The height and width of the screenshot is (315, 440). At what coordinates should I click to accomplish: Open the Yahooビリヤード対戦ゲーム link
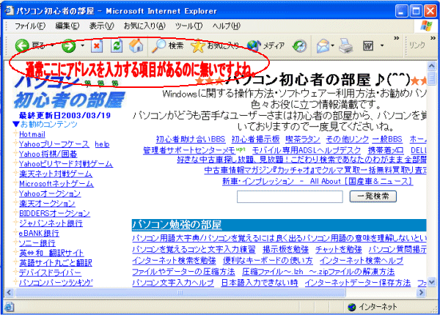coord(66,163)
